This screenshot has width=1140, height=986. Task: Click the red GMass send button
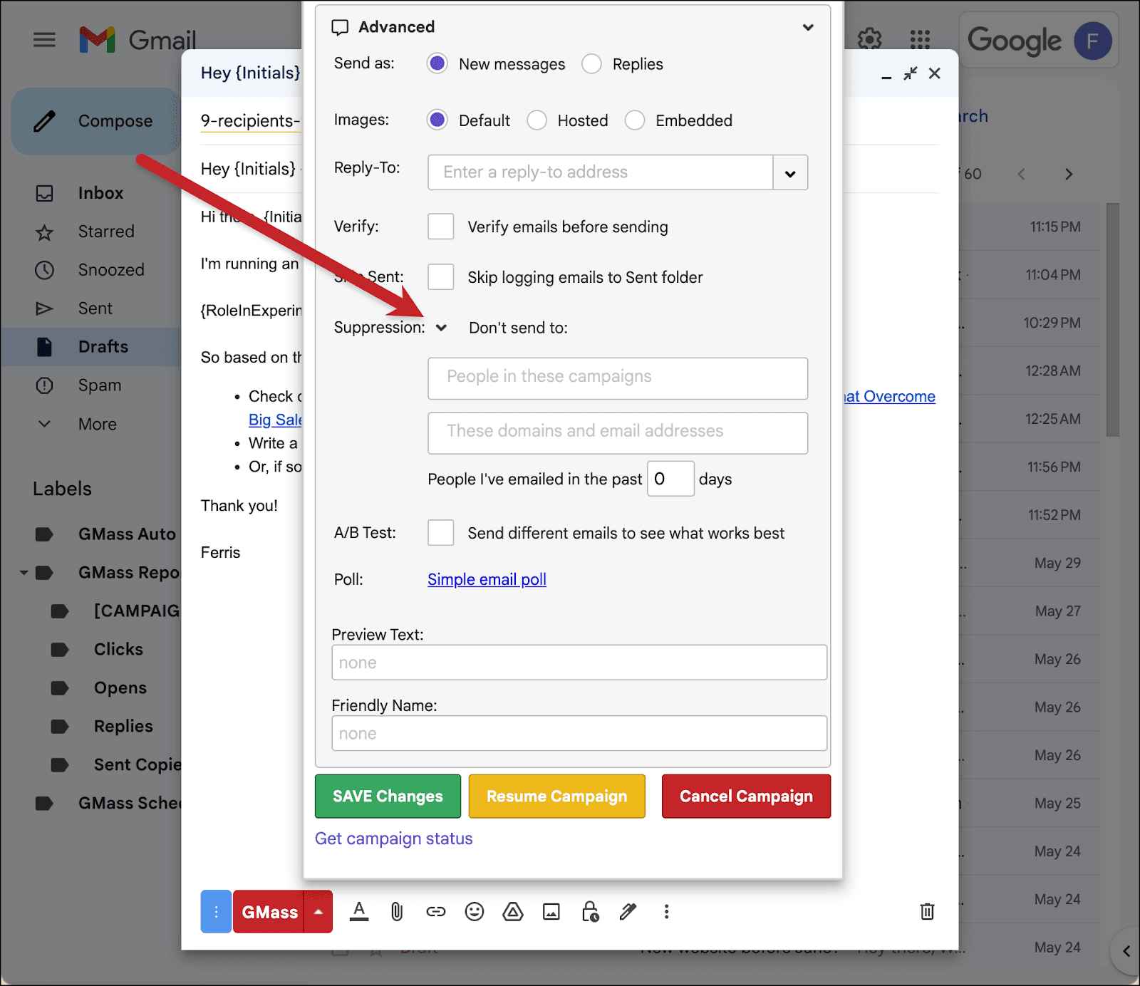click(269, 911)
